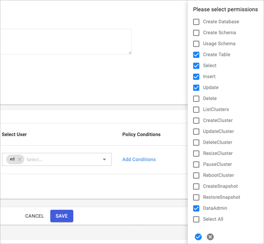Check the Delete permission box
The image size is (264, 244).
coord(196,99)
